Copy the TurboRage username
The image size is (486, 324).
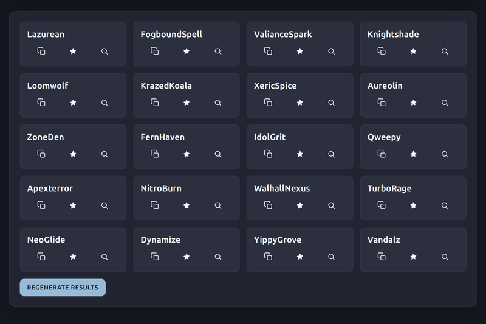382,205
